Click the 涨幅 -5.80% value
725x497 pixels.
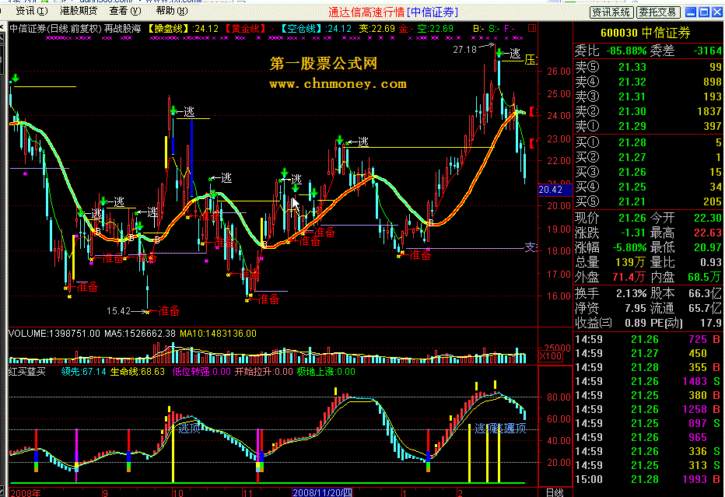[x=630, y=247]
